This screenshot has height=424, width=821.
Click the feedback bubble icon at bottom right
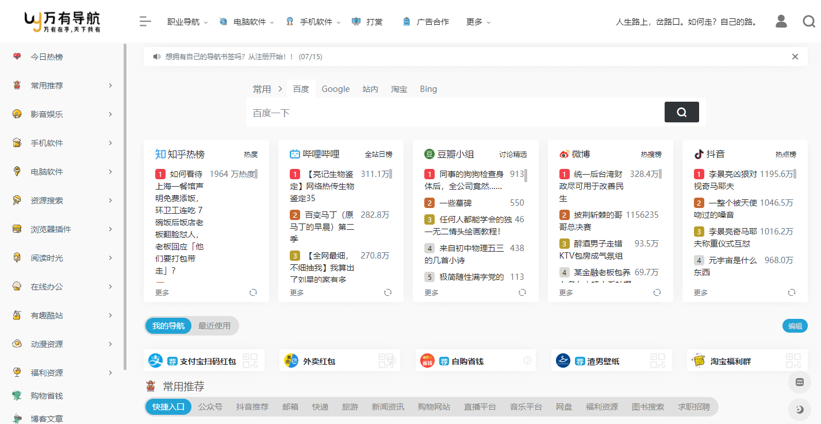point(799,382)
